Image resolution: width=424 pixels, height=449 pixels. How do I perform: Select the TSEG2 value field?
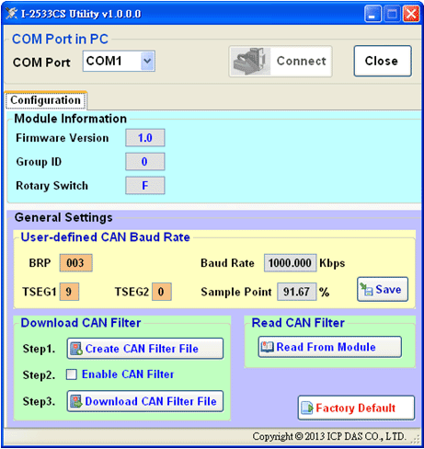point(162,292)
